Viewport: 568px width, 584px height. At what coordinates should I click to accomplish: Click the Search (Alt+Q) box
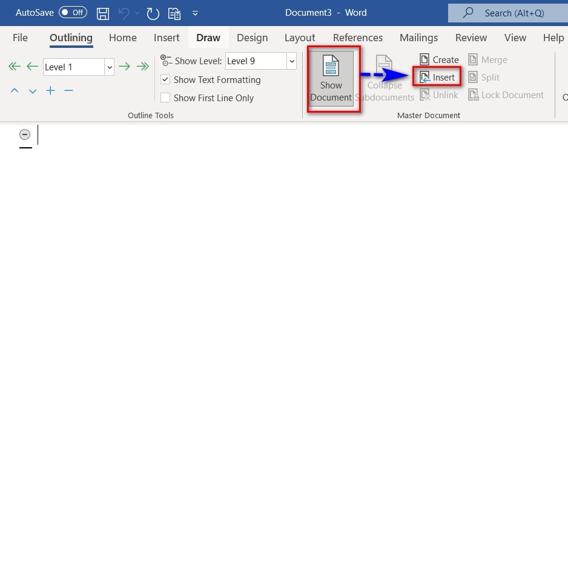tap(507, 13)
